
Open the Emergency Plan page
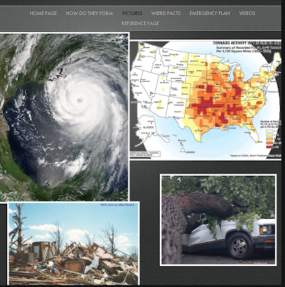pos(210,13)
